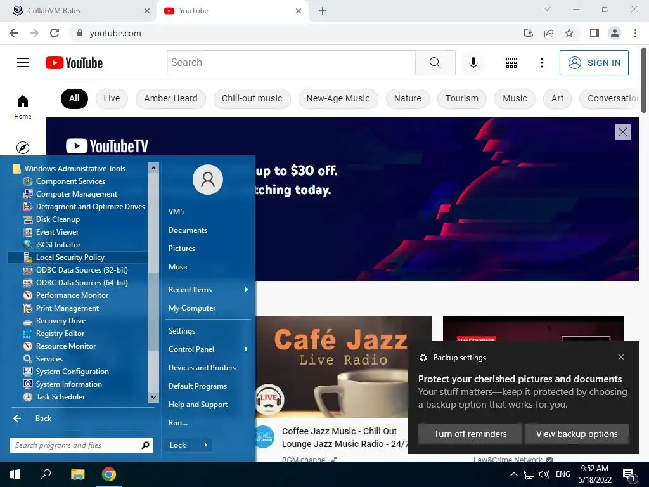Select the Live filter chip
649x487 pixels.
point(112,98)
